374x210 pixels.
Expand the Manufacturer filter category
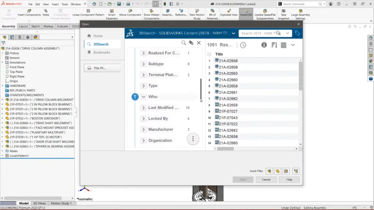pos(144,129)
